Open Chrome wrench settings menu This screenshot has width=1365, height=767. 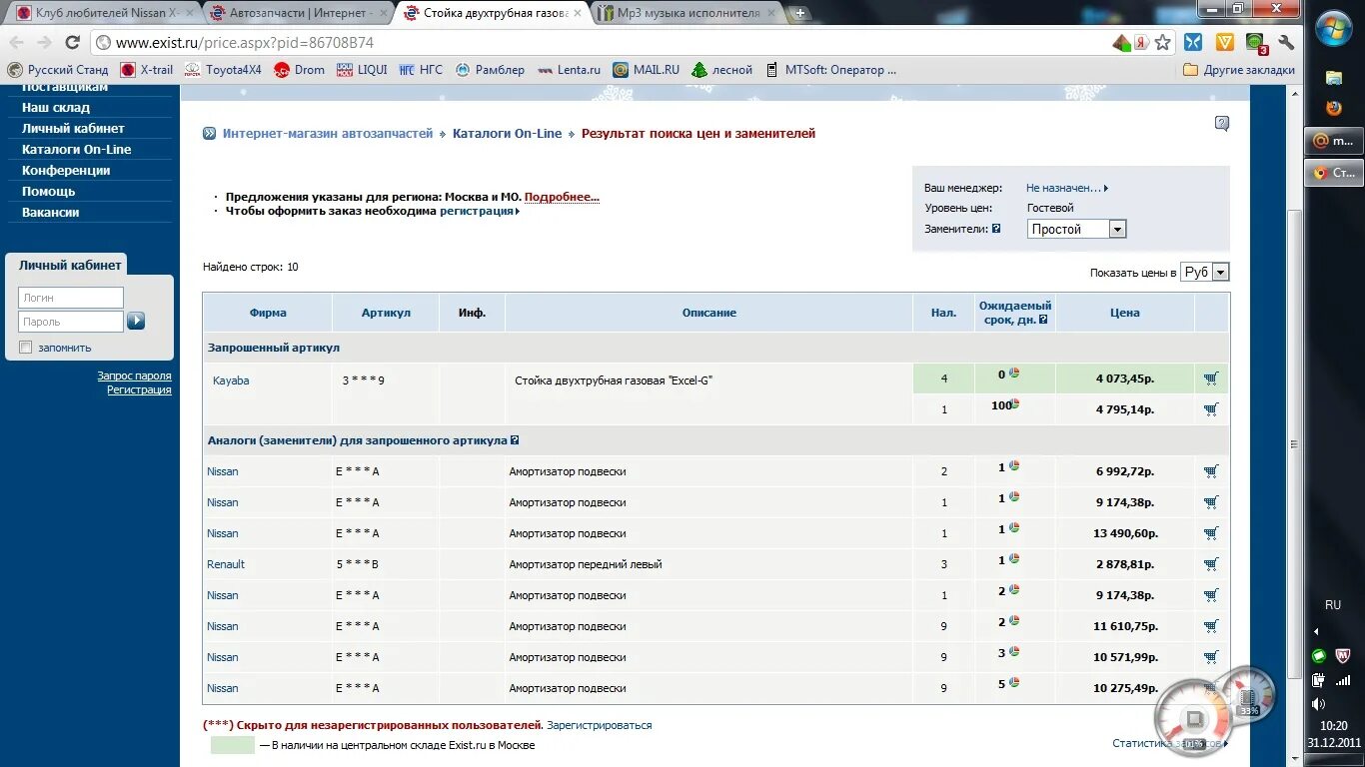coord(1286,42)
